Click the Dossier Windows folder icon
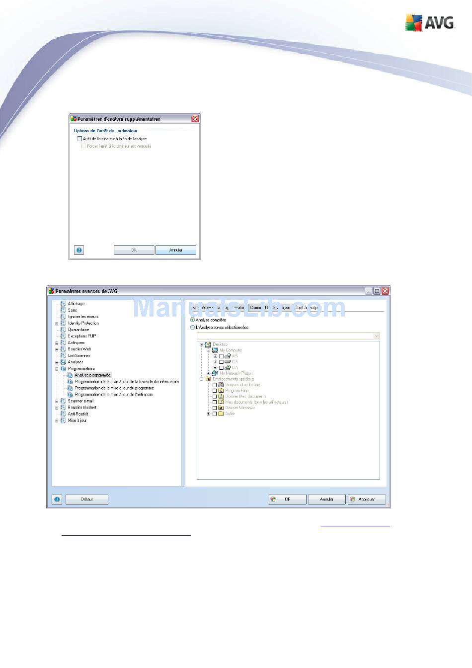Screen dimensions: 472x668 tap(221, 408)
